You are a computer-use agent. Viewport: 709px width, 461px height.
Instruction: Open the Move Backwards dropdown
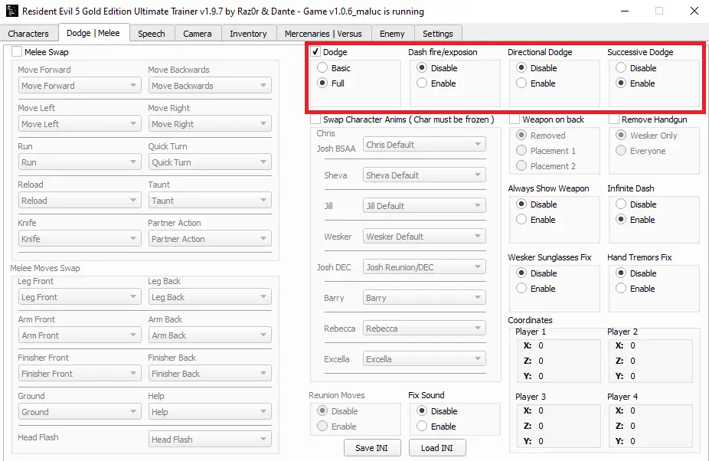(210, 86)
